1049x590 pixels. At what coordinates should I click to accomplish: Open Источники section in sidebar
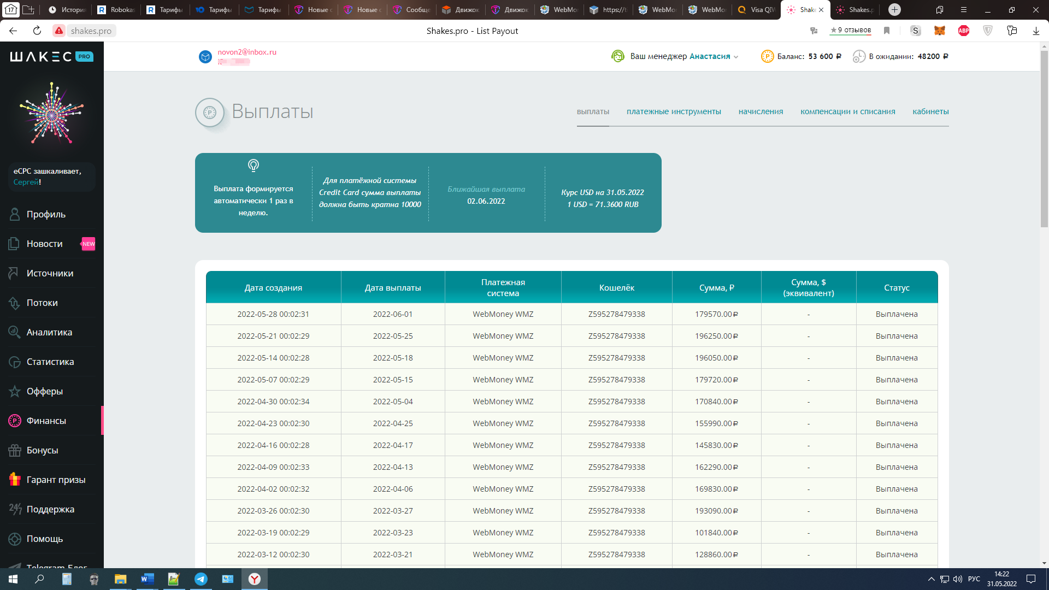coord(50,273)
